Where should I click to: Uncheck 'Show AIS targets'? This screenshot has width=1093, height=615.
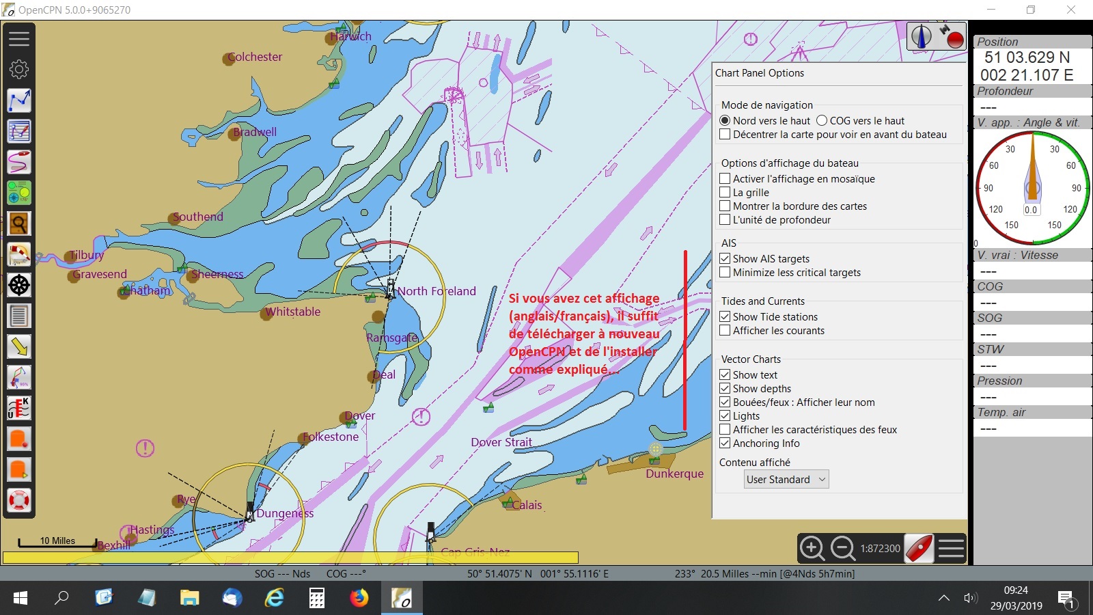(x=725, y=259)
